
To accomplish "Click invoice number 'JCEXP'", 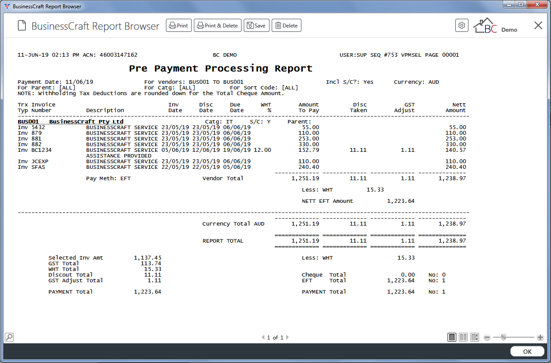I will tap(40, 161).
